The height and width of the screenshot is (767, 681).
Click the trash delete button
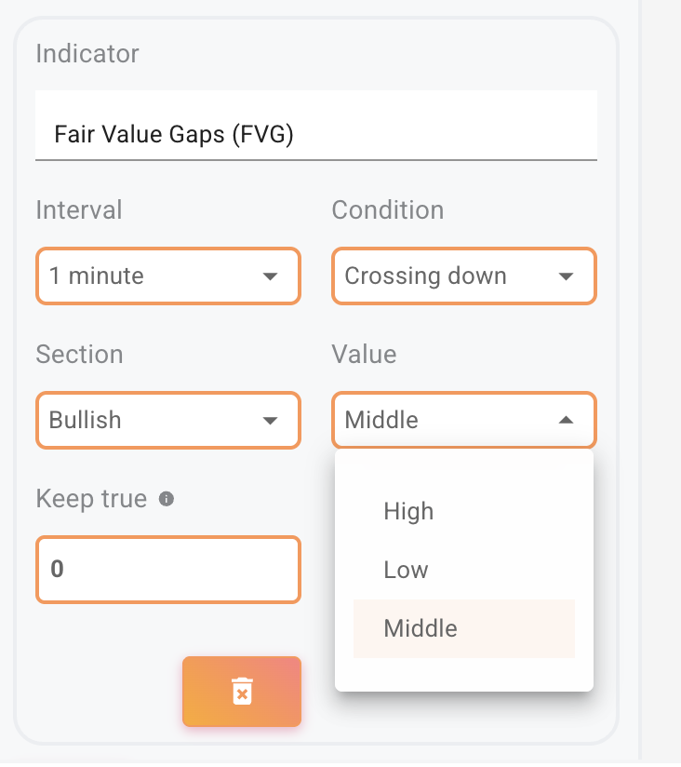242,692
